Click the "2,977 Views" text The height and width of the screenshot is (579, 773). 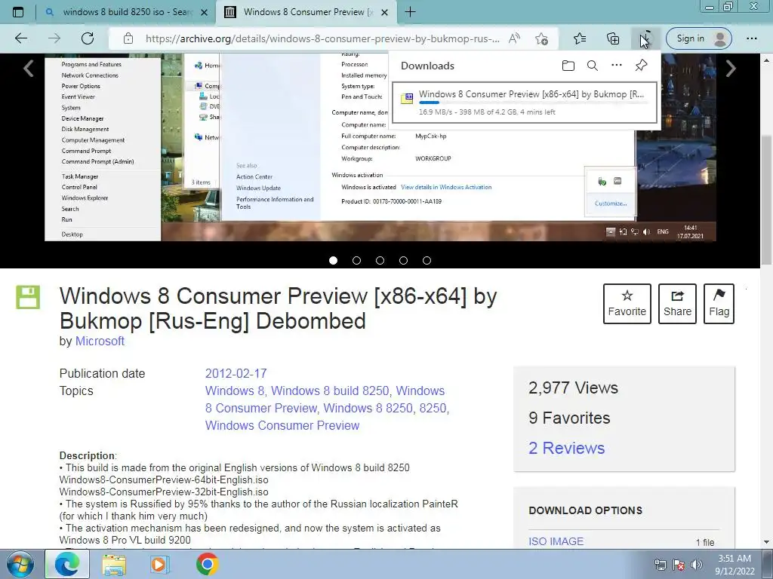574,388
